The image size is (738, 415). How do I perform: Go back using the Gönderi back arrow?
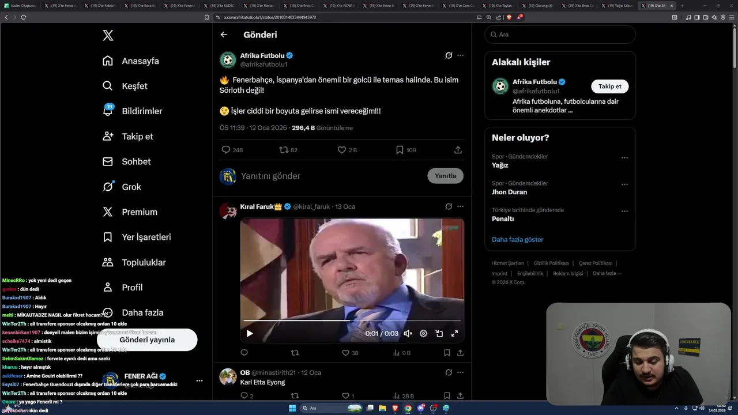[224, 35]
